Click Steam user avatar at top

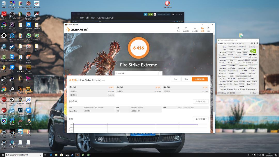point(155,14)
